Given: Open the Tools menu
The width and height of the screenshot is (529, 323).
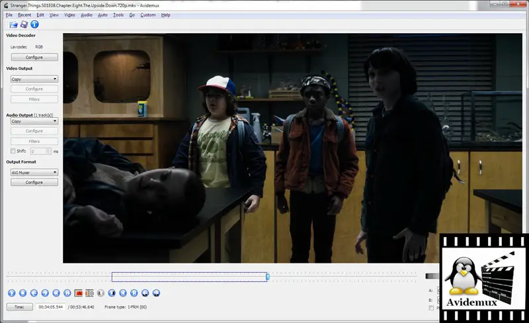Looking at the screenshot, I should tap(118, 15).
